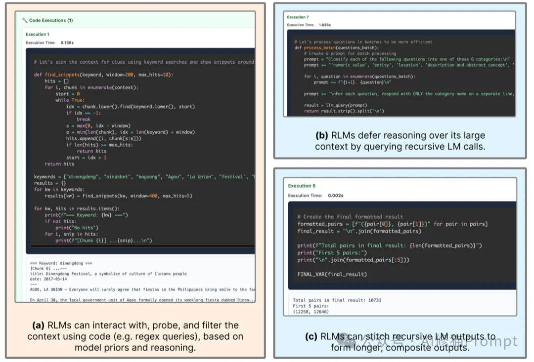The image size is (534, 362).
Task: Select the Execution 1 heading
Action: click(x=38, y=35)
